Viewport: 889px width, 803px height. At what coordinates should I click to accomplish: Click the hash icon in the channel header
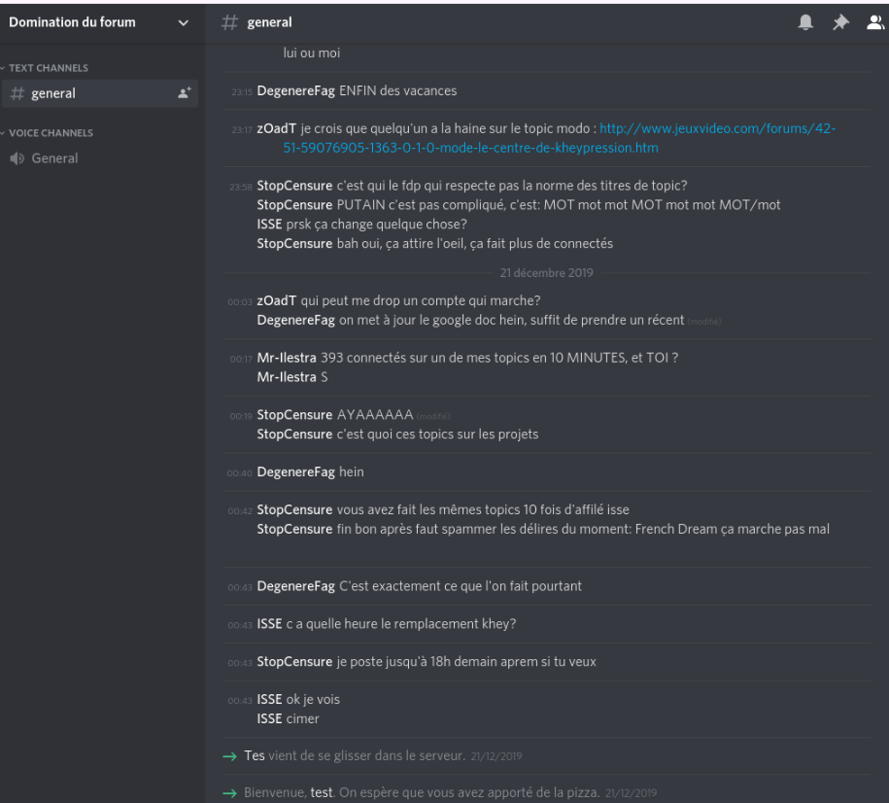(x=230, y=22)
